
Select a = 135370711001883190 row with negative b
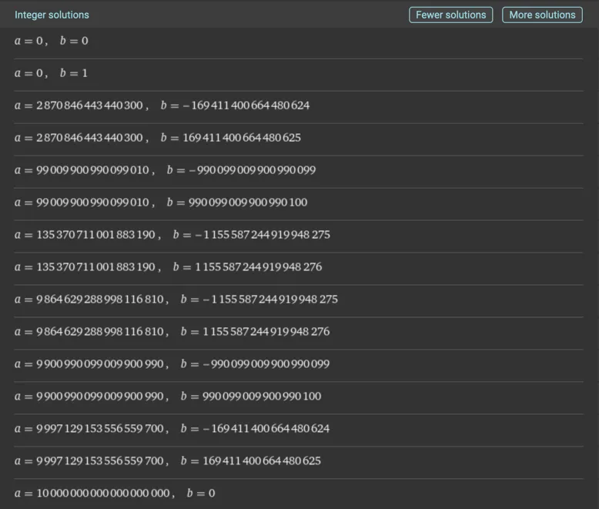(x=172, y=235)
